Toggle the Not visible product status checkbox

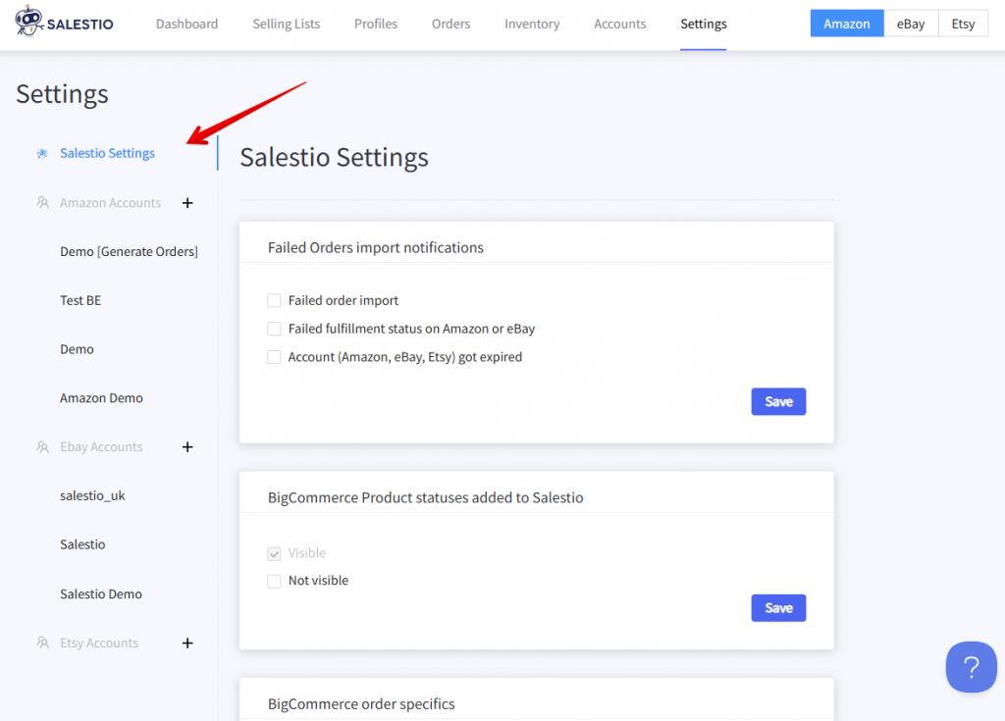(x=275, y=581)
